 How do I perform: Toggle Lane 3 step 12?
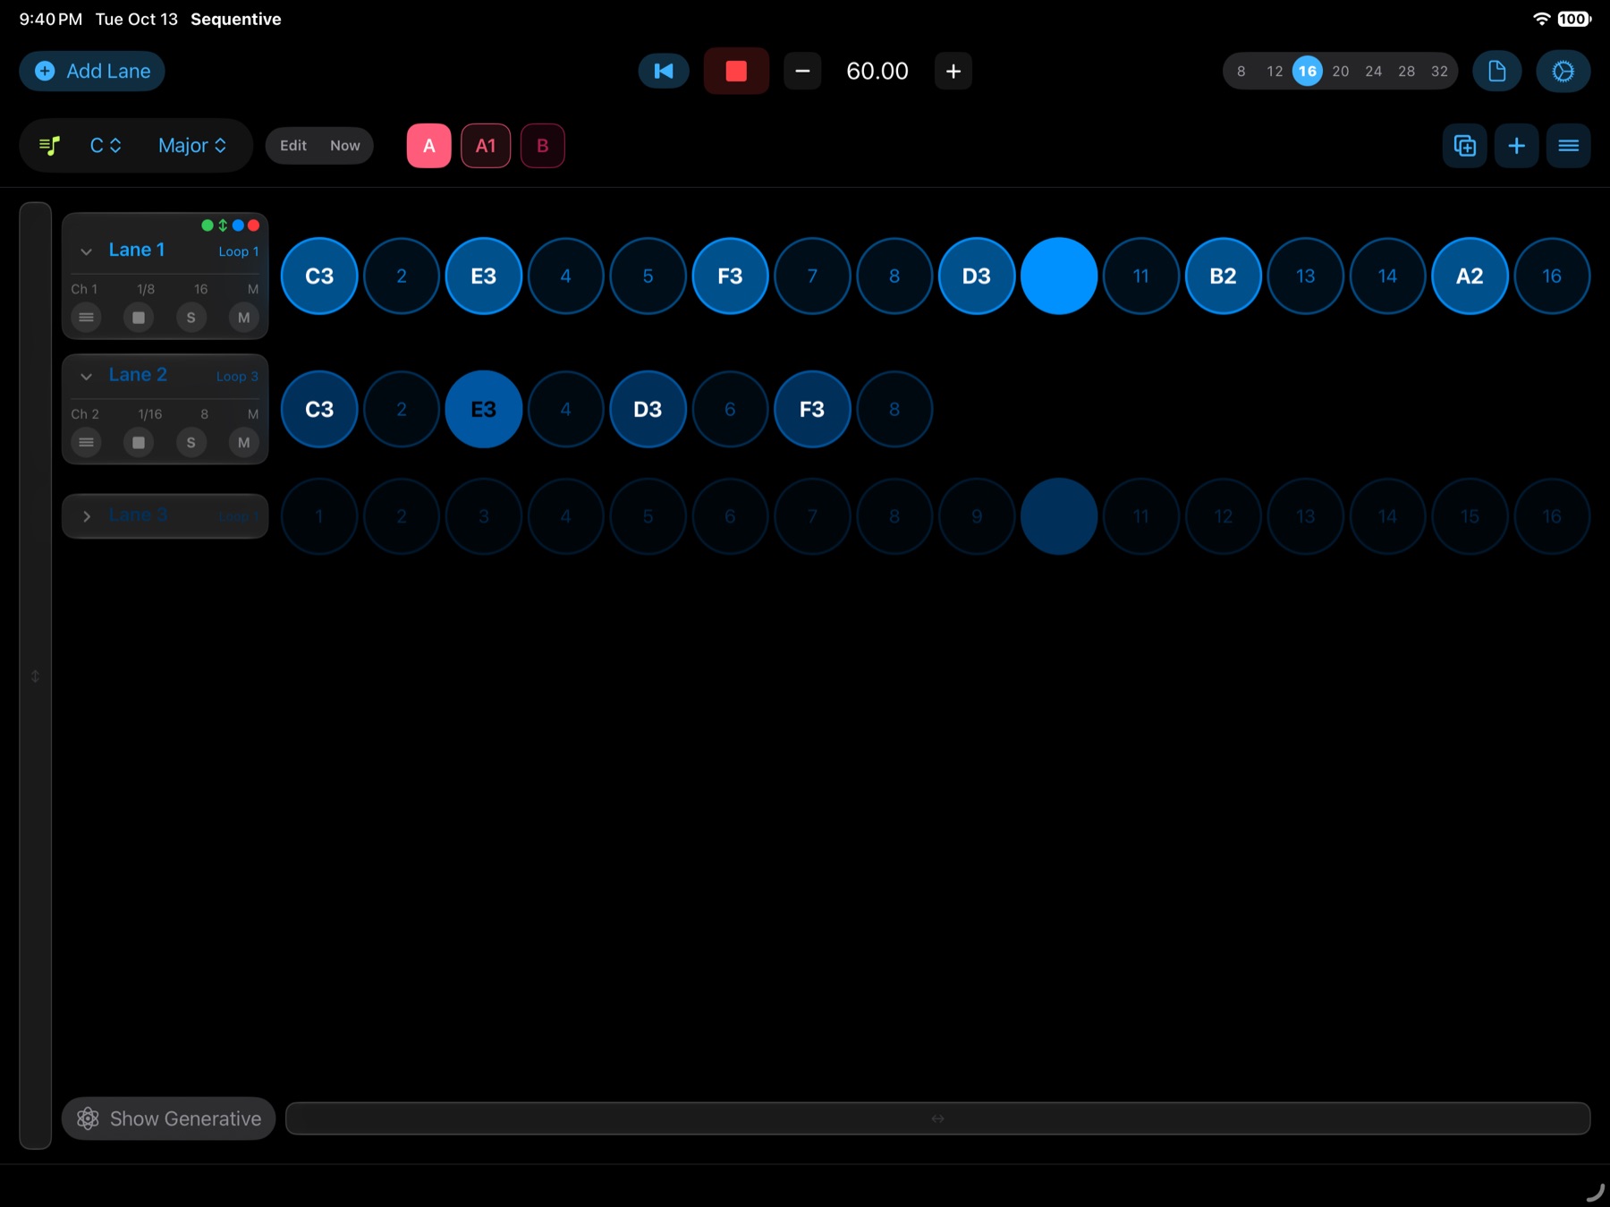(1223, 516)
